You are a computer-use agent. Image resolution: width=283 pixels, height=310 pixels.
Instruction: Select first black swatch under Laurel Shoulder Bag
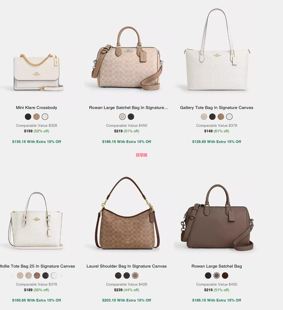click(x=118, y=276)
